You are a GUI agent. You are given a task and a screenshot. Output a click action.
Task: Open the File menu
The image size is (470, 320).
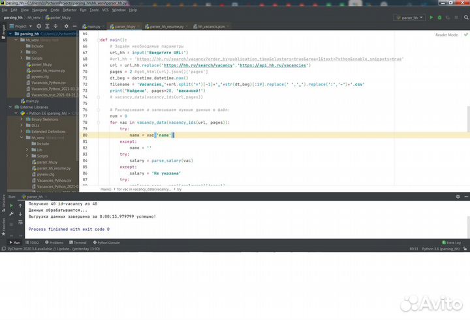5,10
